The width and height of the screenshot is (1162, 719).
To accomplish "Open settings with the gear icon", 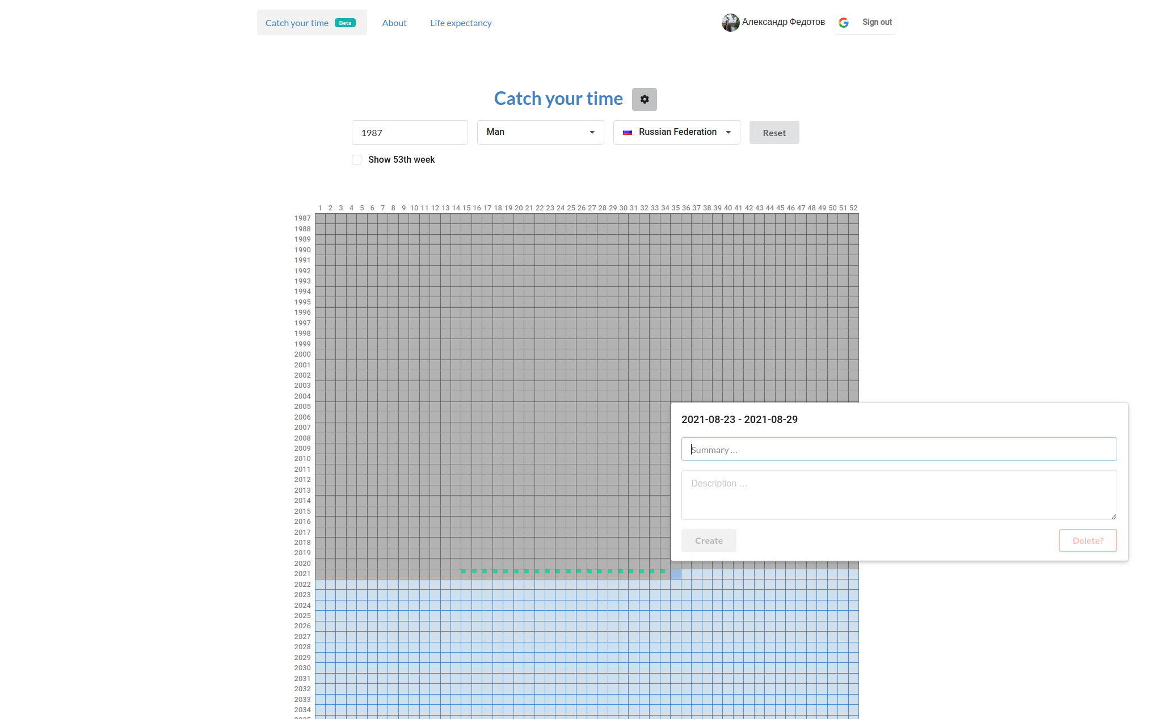I will [644, 99].
